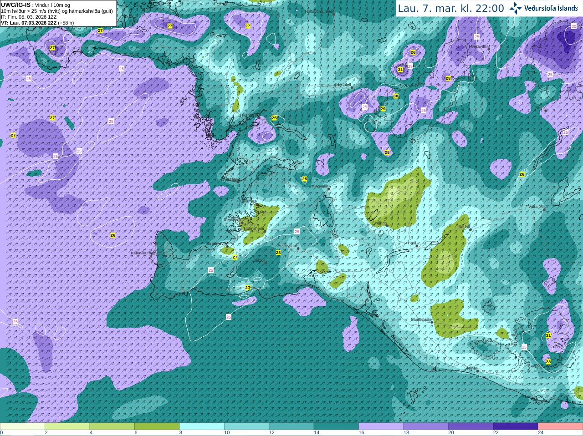Click the Hveravellir station label
583x436 pixels.
[x=479, y=46]
